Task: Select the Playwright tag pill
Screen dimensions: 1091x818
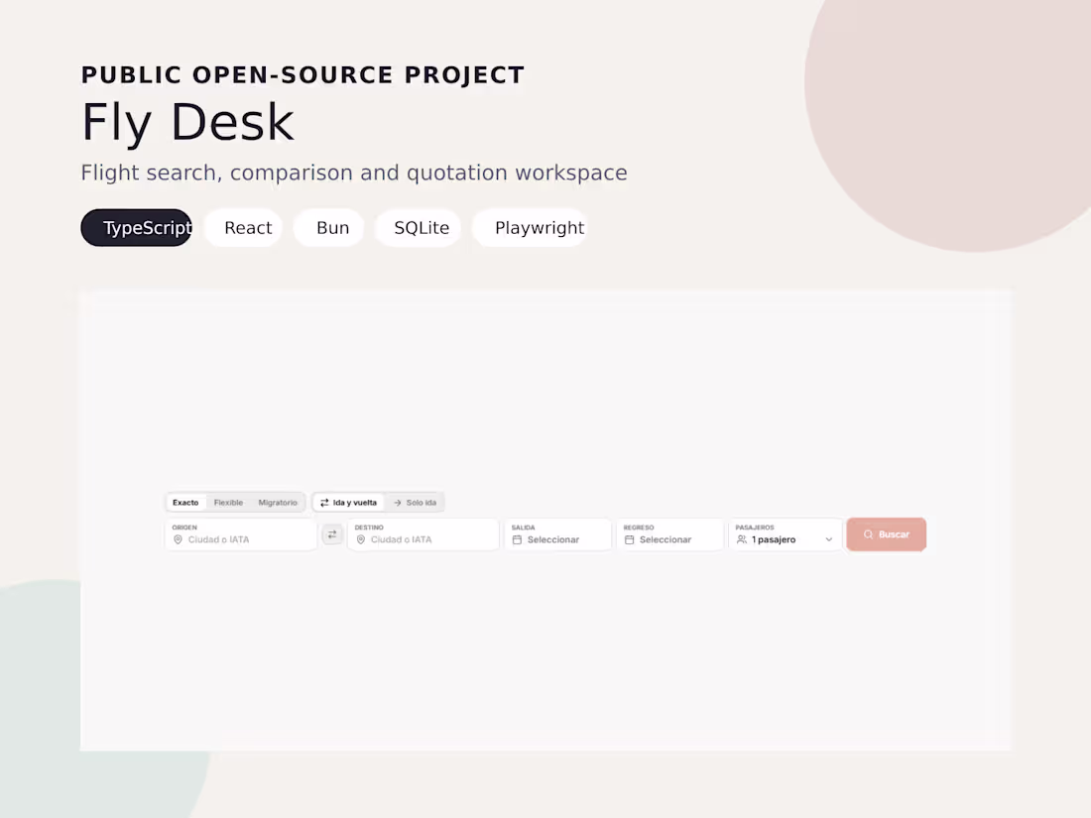Action: pos(530,227)
